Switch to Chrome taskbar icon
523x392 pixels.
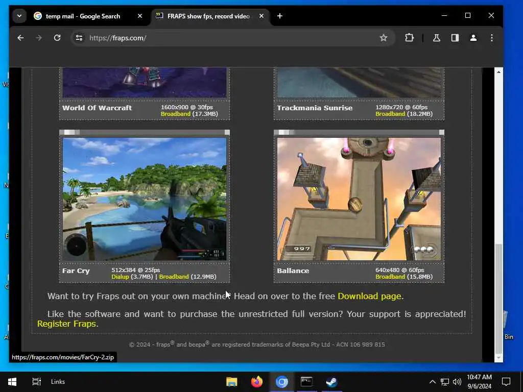281,382
